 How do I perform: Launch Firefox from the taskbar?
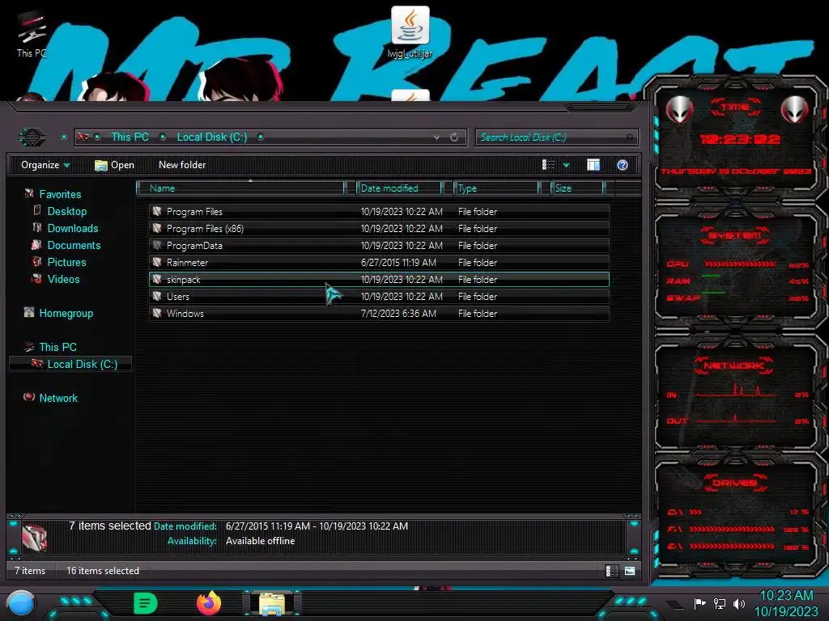209,603
